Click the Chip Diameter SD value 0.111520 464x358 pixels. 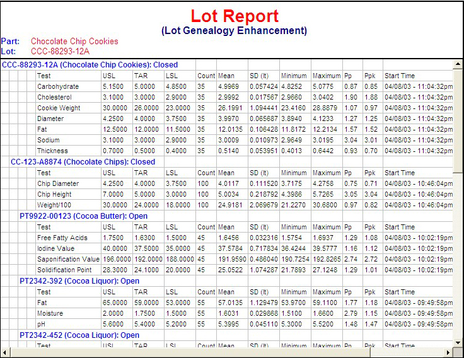point(264,183)
